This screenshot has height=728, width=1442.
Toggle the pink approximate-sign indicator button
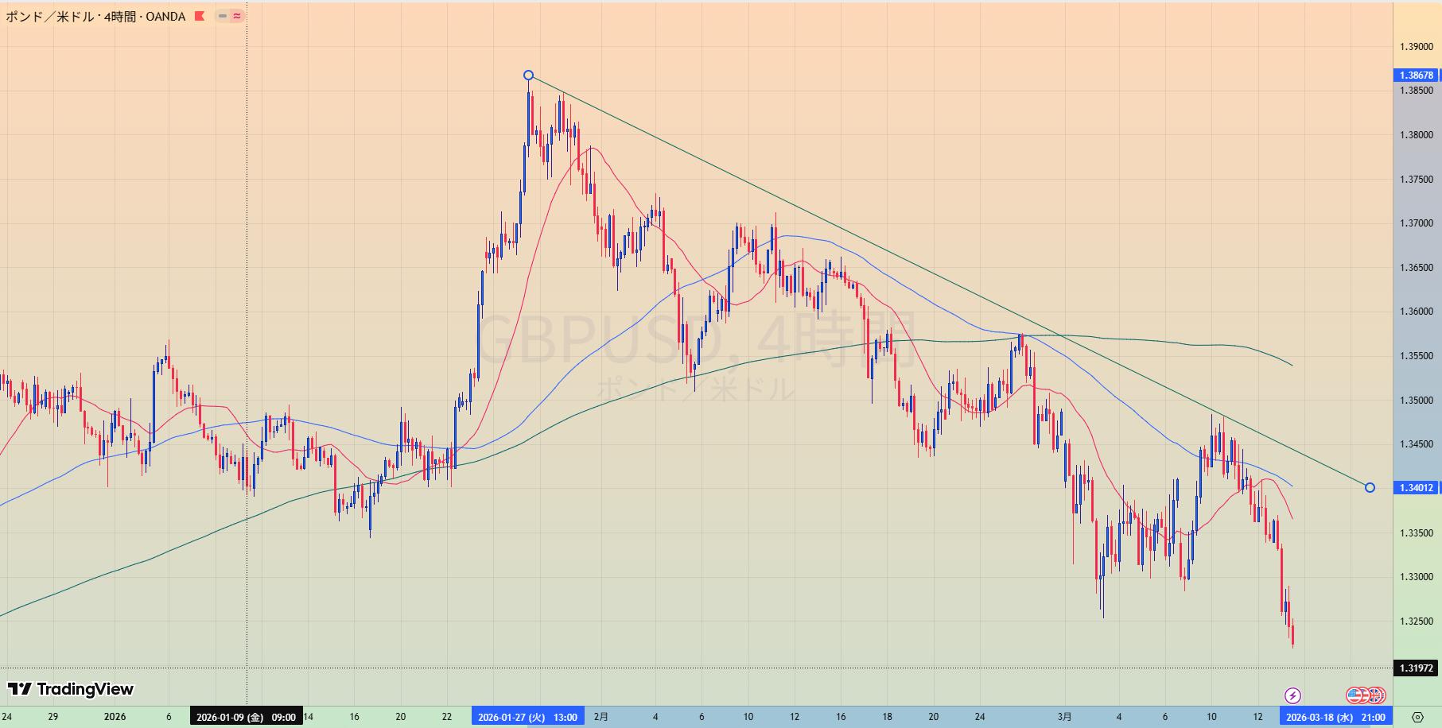coord(237,16)
